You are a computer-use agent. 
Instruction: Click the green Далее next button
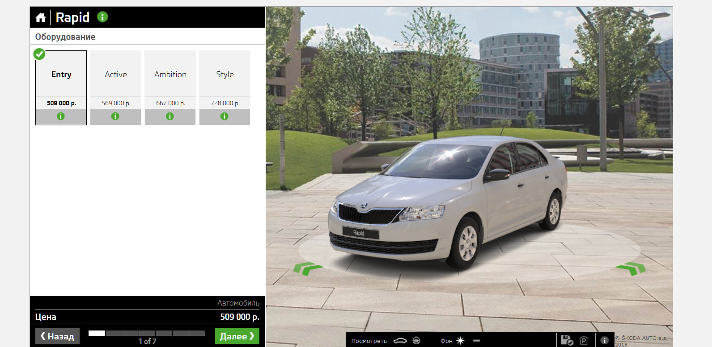coord(237,336)
